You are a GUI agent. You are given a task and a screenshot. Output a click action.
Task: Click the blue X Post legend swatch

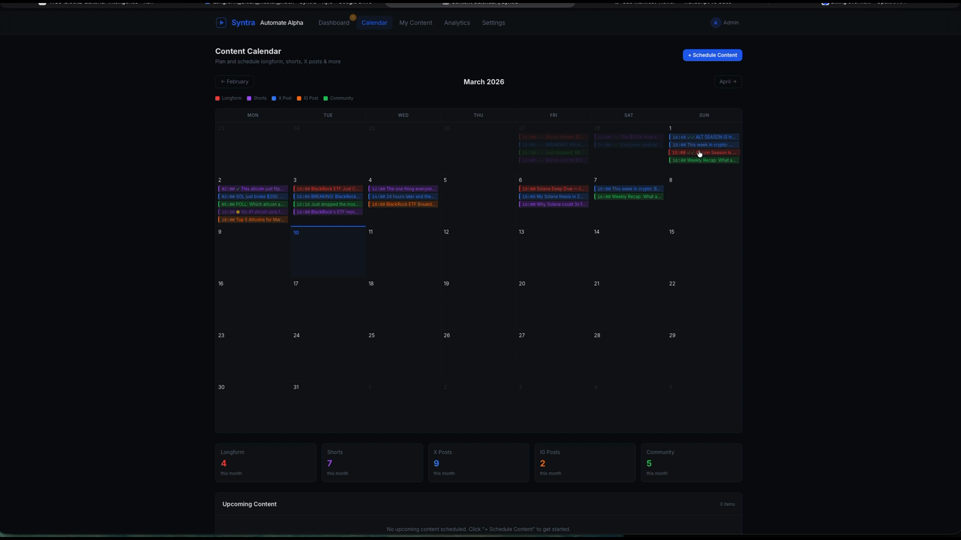pos(274,98)
